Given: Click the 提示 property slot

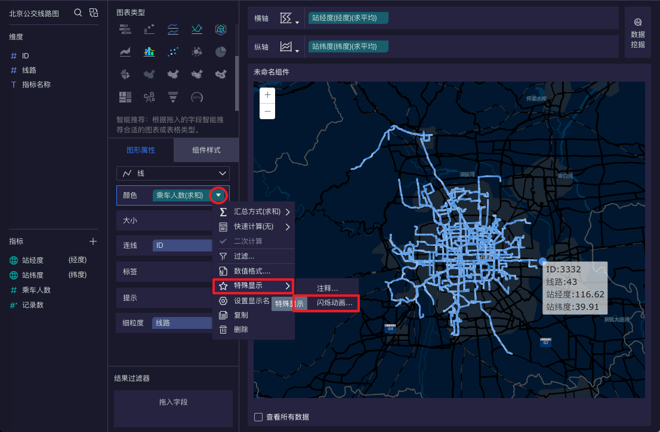Looking at the screenshot, I should point(165,298).
